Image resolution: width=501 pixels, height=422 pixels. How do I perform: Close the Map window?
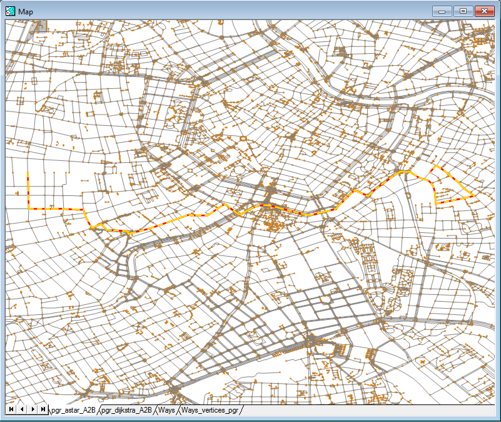click(484, 11)
